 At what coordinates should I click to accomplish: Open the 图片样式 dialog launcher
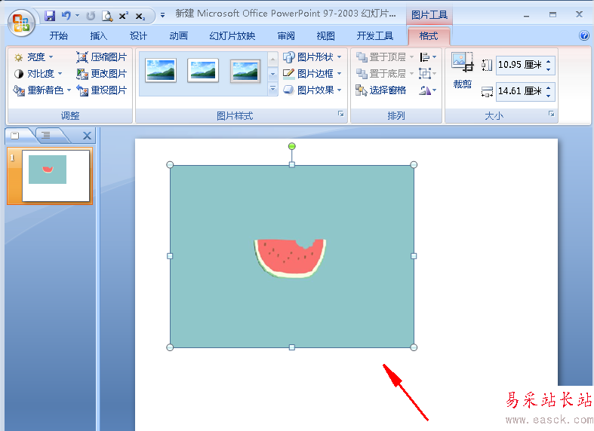click(x=341, y=114)
